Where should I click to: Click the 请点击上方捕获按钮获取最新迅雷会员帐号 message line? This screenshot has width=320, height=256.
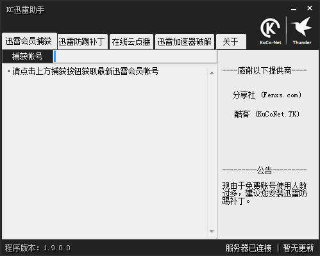[x=83, y=71]
